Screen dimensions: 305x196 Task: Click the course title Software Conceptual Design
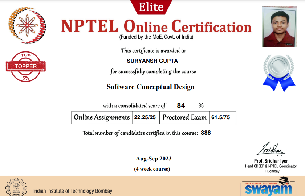pyautogui.click(x=151, y=87)
